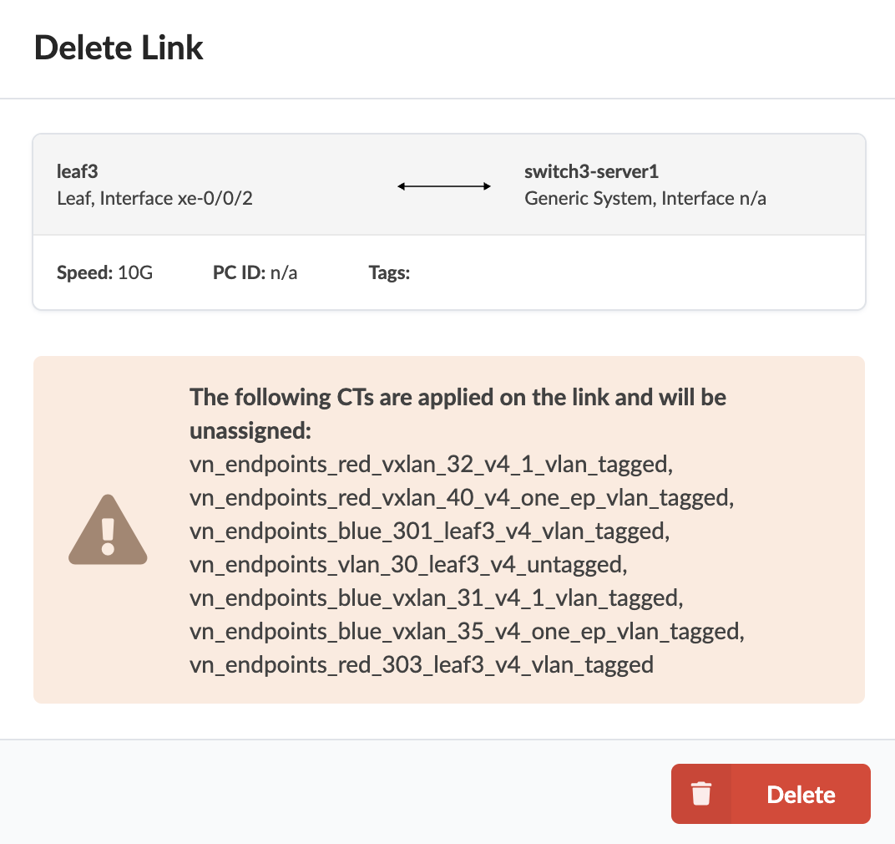This screenshot has height=844, width=895.
Task: Click the Delete Link dialog title
Action: 119,48
